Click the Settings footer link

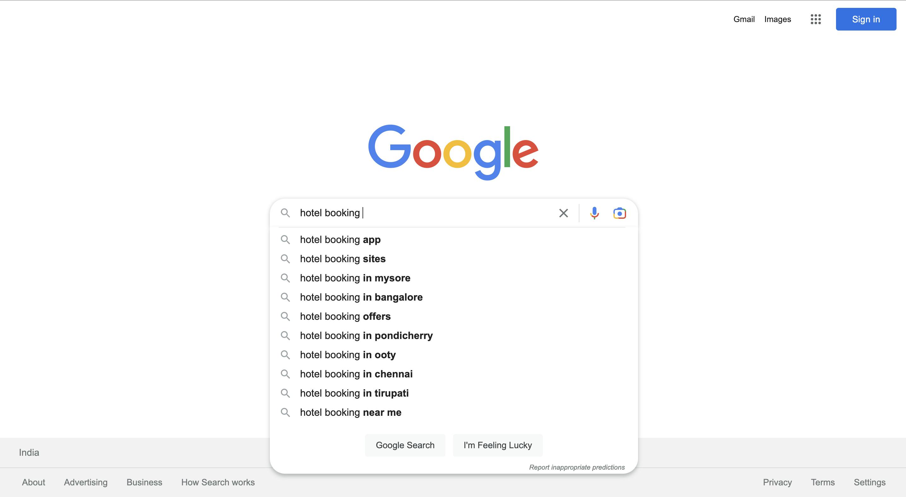click(x=870, y=482)
